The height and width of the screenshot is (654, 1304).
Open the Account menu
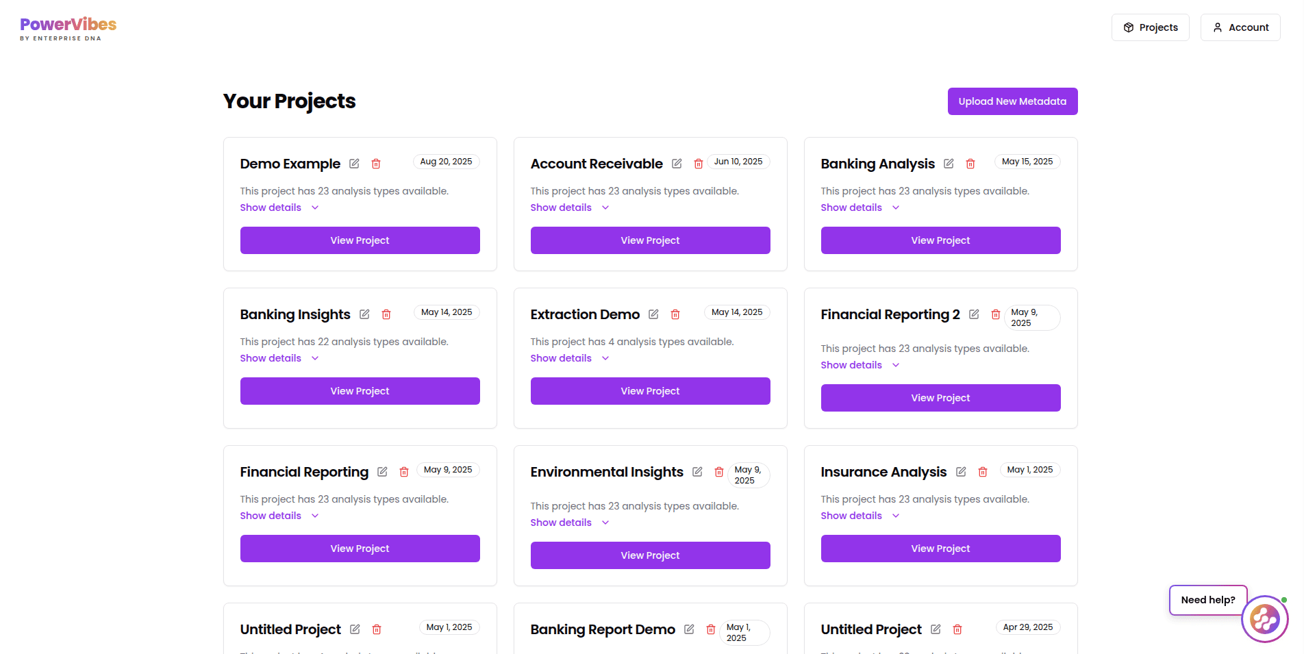click(1240, 27)
